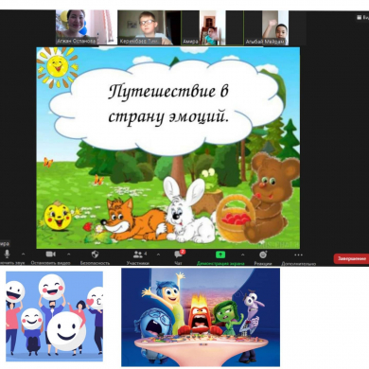Click the red Завершение end meeting button

(351, 258)
